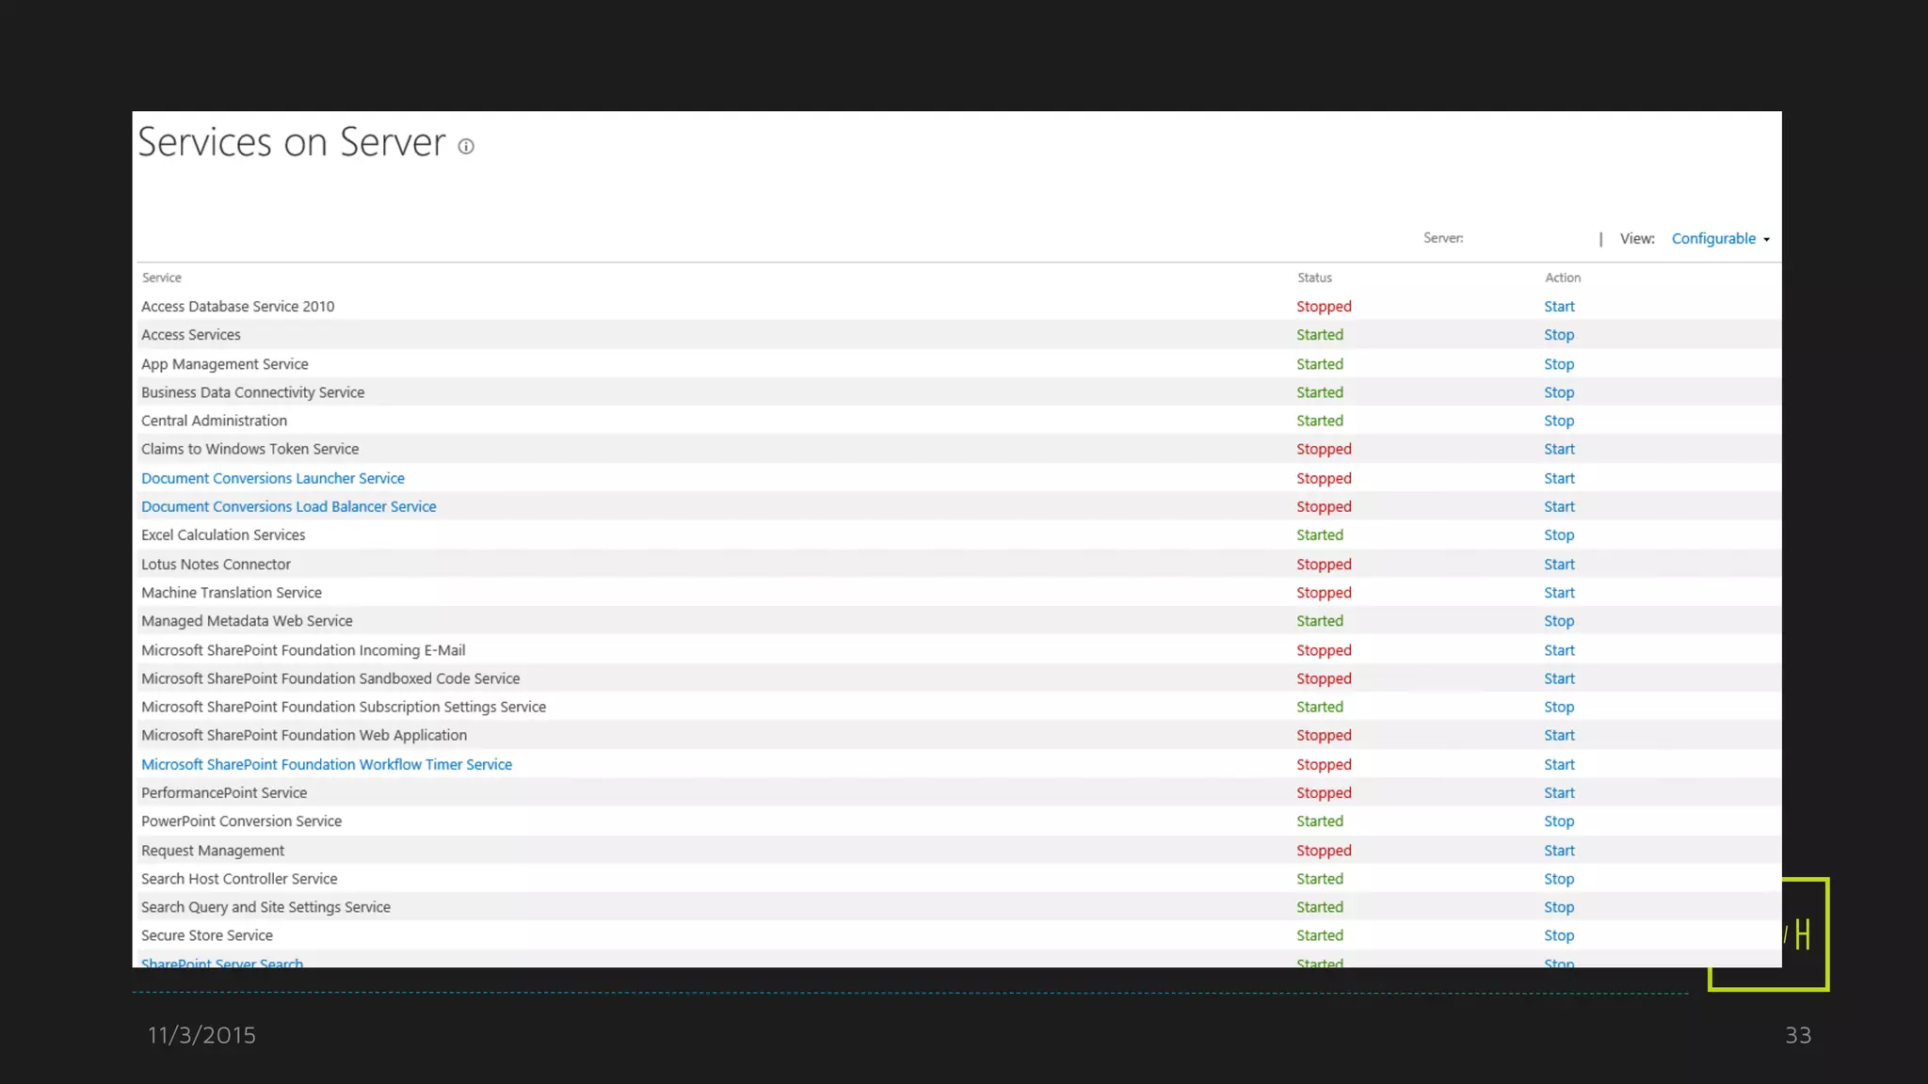Stop the Secure Store Service

[x=1558, y=935]
